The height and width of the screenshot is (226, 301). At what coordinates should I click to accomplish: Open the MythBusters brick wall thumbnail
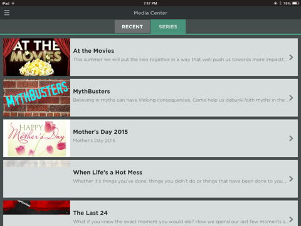(x=36, y=98)
